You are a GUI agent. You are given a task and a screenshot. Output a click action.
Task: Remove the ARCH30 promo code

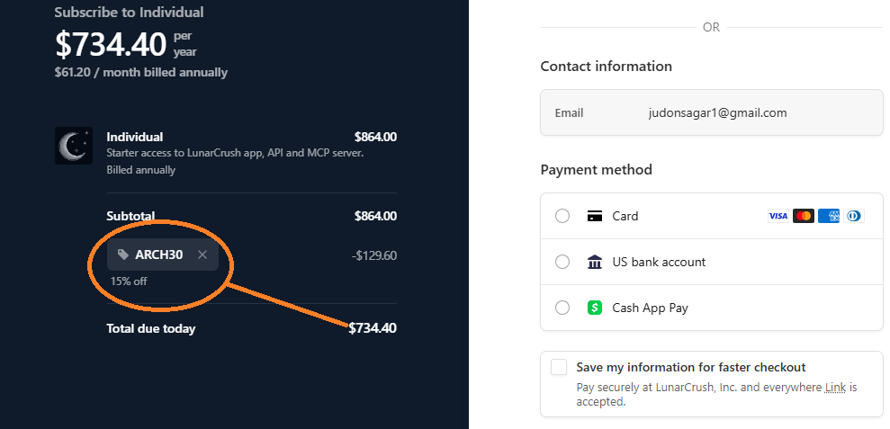click(202, 255)
